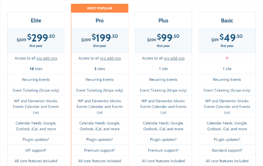This screenshot has width=263, height=166.
Task: Click the Elite 10 sites row
Action: click(x=36, y=69)
